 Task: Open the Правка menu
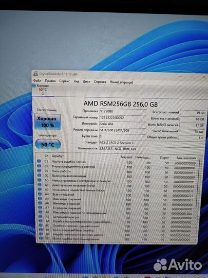(x=50, y=81)
